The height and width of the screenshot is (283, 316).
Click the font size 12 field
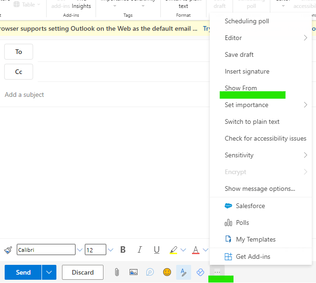tap(96, 249)
